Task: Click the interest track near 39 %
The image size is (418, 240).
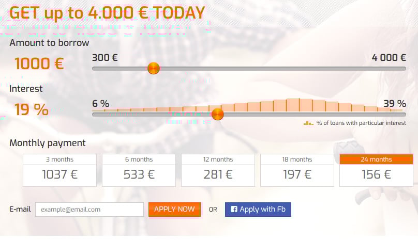Action: point(401,115)
